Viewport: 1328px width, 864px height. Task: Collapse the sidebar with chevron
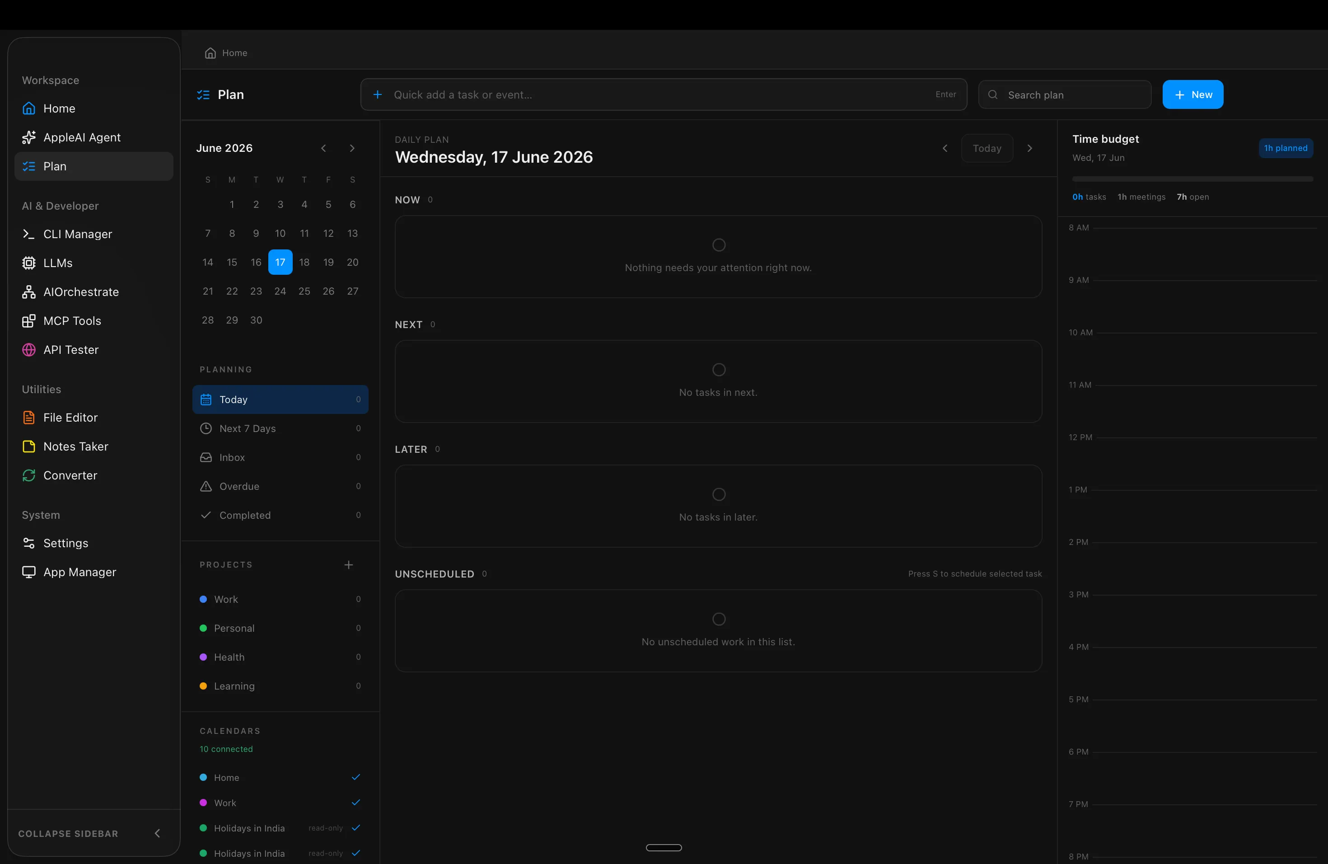157,833
